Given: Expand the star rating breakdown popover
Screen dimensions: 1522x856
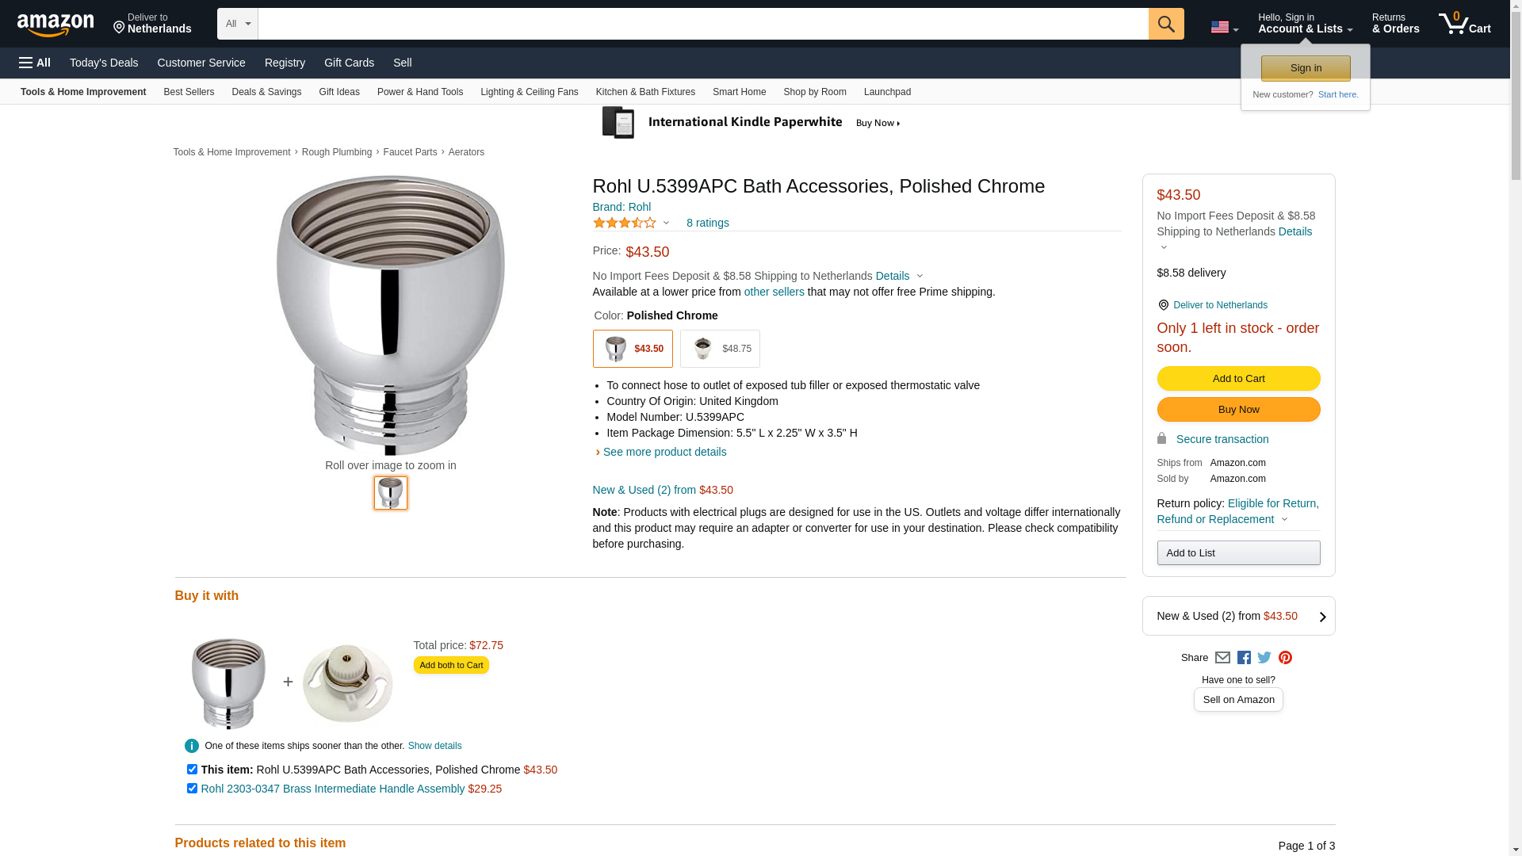Looking at the screenshot, I should pos(666,224).
